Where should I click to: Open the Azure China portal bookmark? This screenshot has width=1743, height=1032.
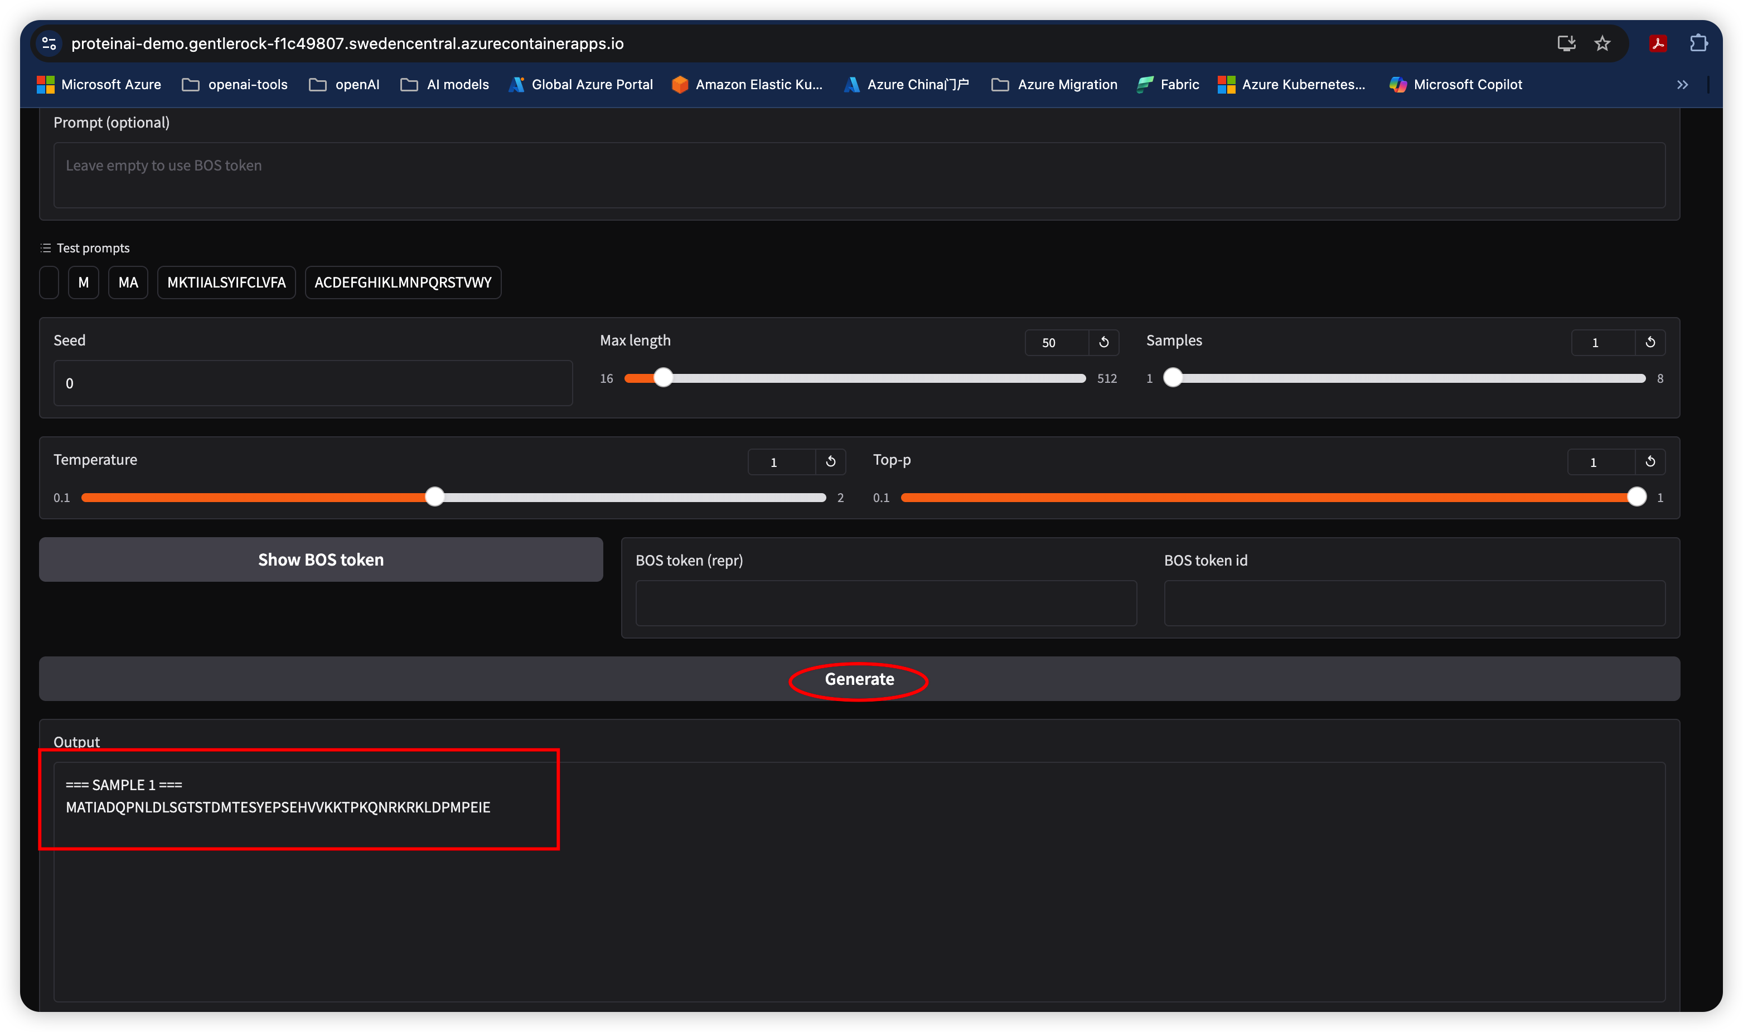tap(906, 85)
